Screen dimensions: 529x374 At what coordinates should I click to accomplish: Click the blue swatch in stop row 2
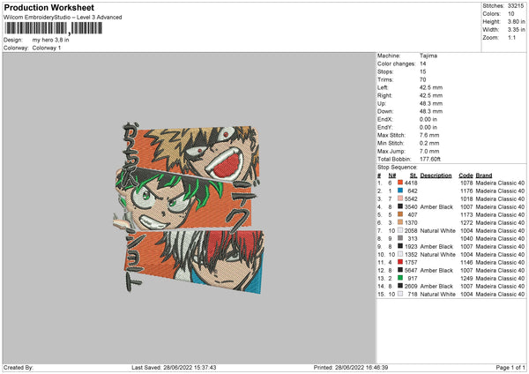[x=400, y=191]
